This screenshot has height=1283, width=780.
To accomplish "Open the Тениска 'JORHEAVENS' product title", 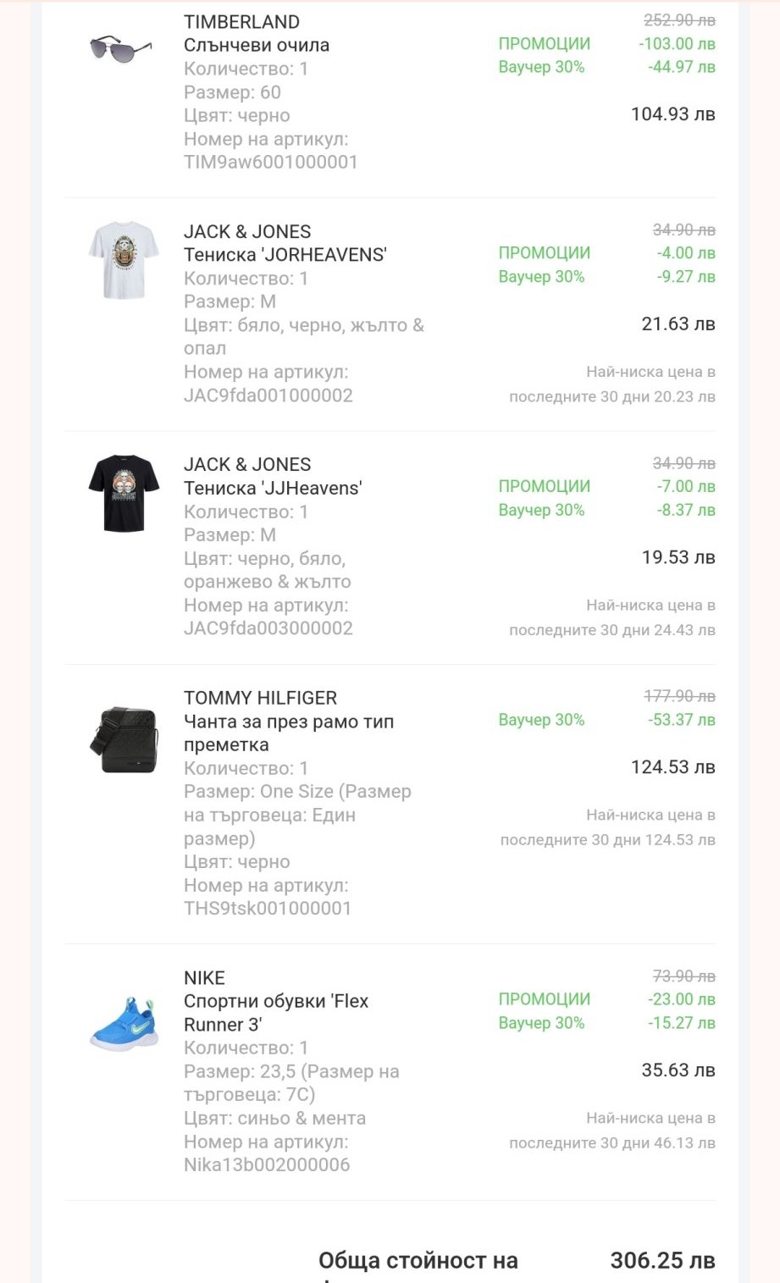I will (x=285, y=255).
